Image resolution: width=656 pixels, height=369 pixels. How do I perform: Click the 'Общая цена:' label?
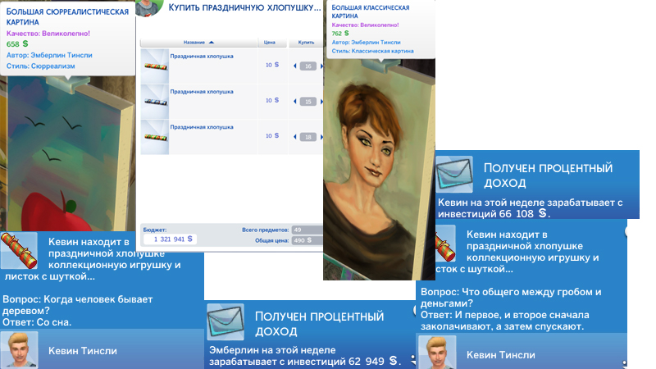pyautogui.click(x=272, y=240)
